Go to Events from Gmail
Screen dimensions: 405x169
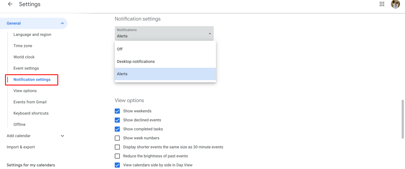30,102
